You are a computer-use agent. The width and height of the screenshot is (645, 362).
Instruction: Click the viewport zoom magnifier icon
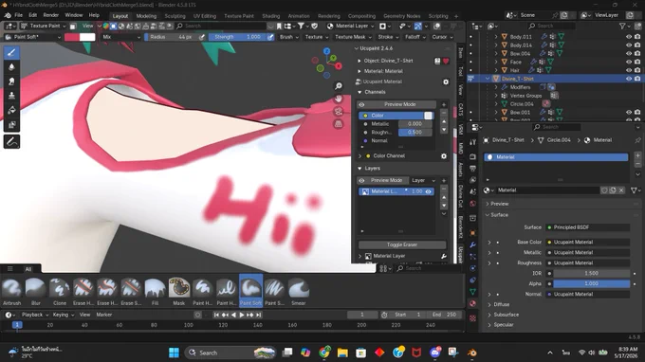pos(338,86)
